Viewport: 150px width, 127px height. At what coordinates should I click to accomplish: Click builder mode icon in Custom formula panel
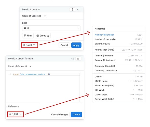pos(73,59)
